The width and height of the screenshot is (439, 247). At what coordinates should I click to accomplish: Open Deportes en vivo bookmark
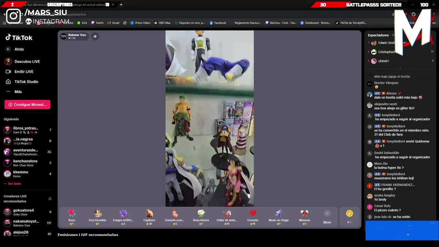[x=189, y=23]
